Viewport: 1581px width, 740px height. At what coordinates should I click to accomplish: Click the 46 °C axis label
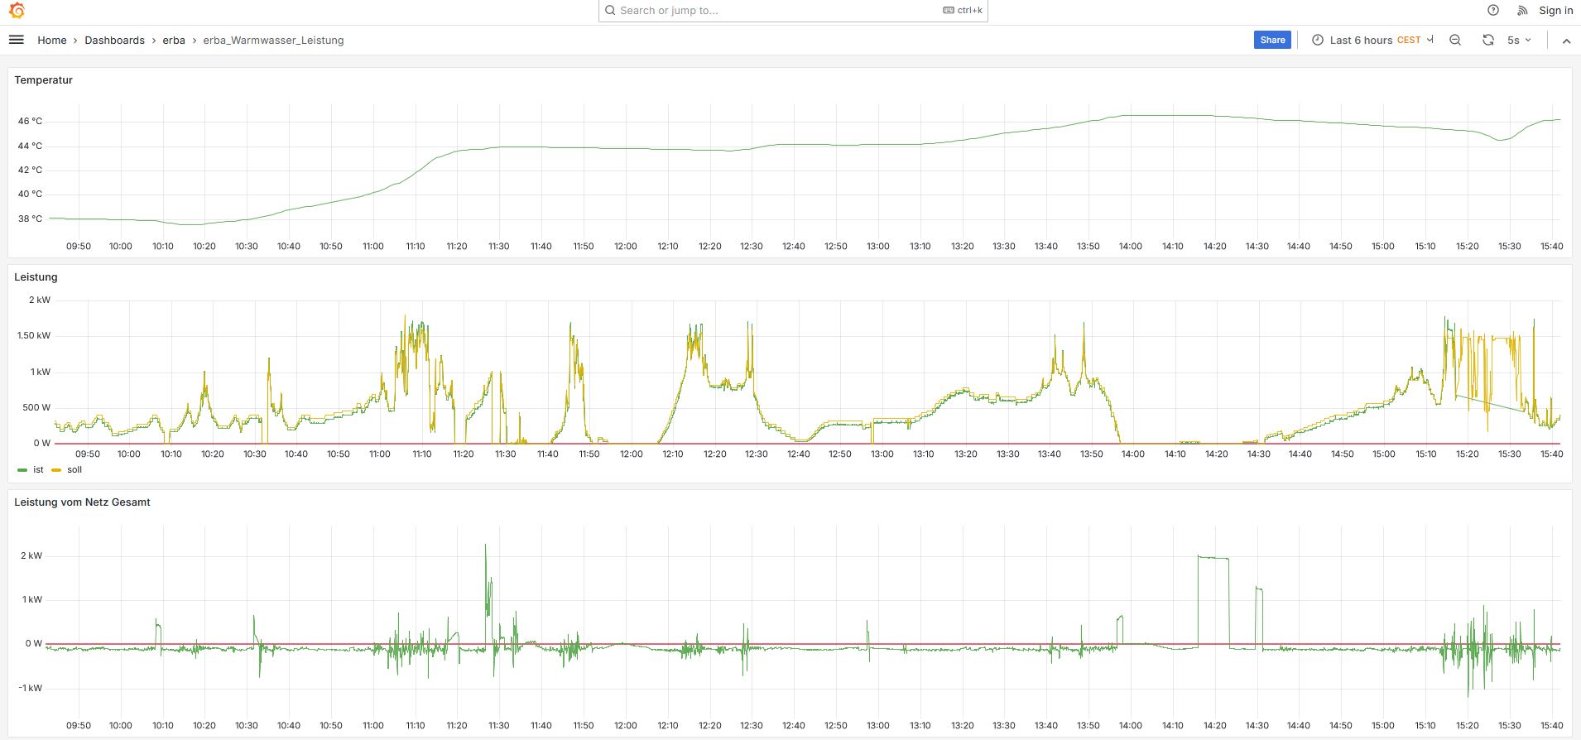[30, 121]
